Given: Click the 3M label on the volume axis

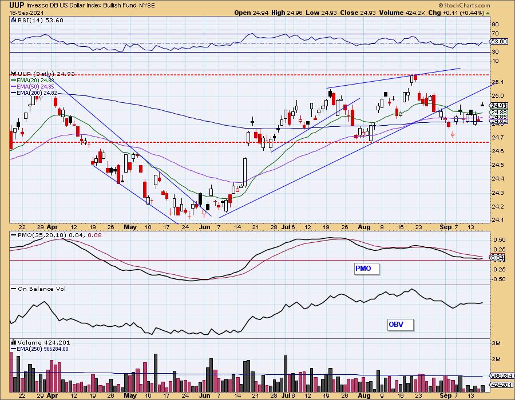Looking at the screenshot, I should point(496,343).
